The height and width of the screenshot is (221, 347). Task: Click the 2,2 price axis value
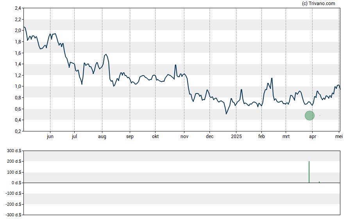[x=18, y=20]
